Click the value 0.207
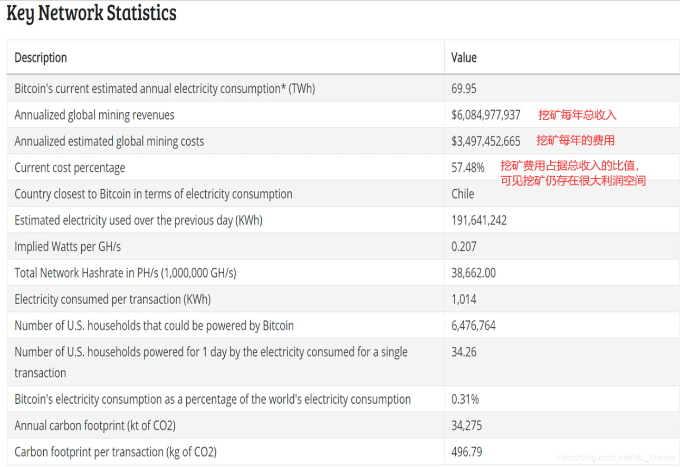Image resolution: width=680 pixels, height=467 pixels. (x=464, y=247)
